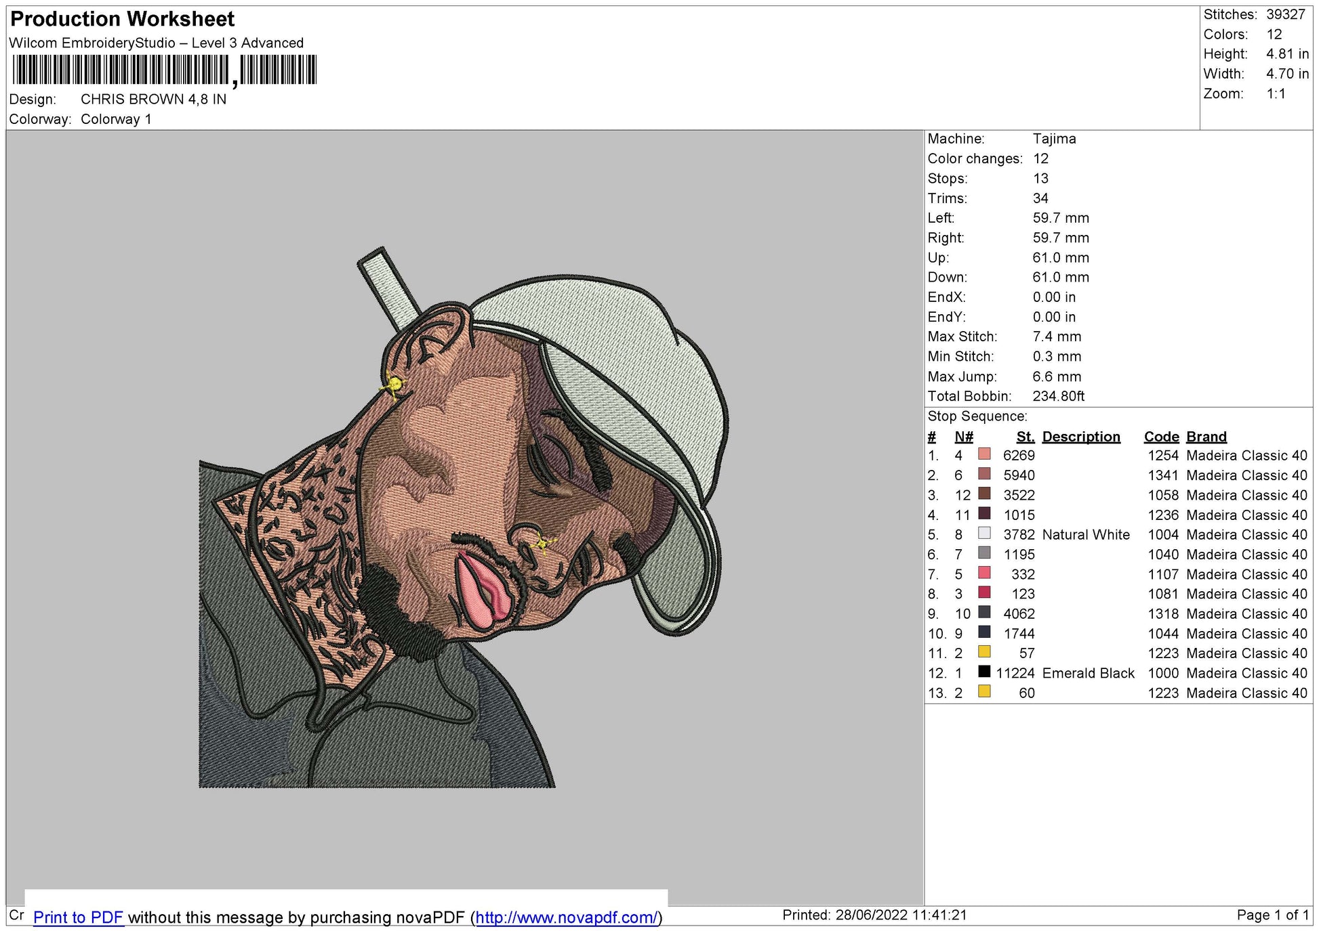1319x931 pixels.
Task: Click the St. column header
Action: (1024, 437)
